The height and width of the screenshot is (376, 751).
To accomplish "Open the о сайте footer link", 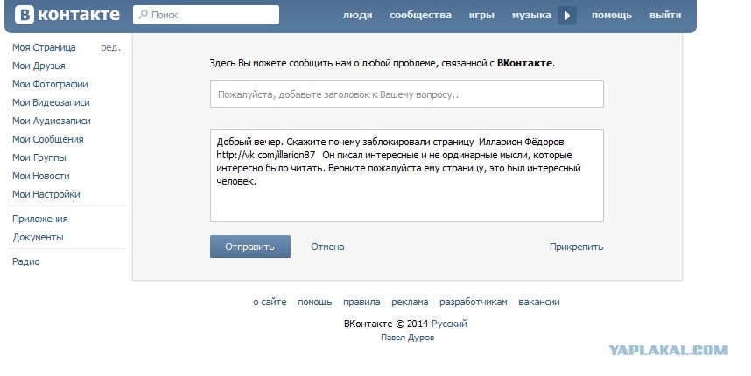I will (270, 302).
